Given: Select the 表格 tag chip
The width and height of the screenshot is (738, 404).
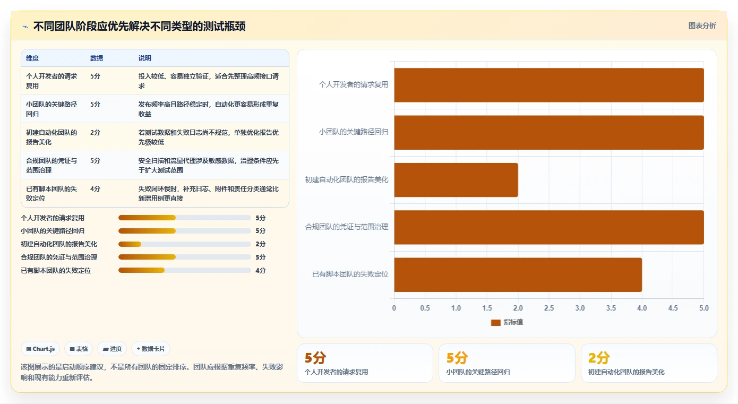Looking at the screenshot, I should point(79,349).
